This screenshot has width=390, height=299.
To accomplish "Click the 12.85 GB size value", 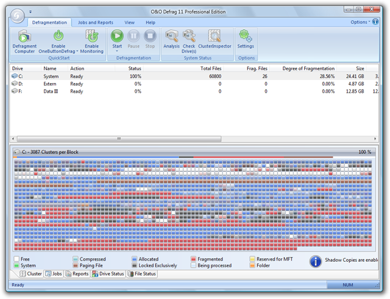I will point(355,91).
